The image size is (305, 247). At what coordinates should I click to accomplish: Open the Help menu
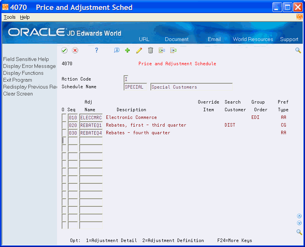tap(25, 17)
